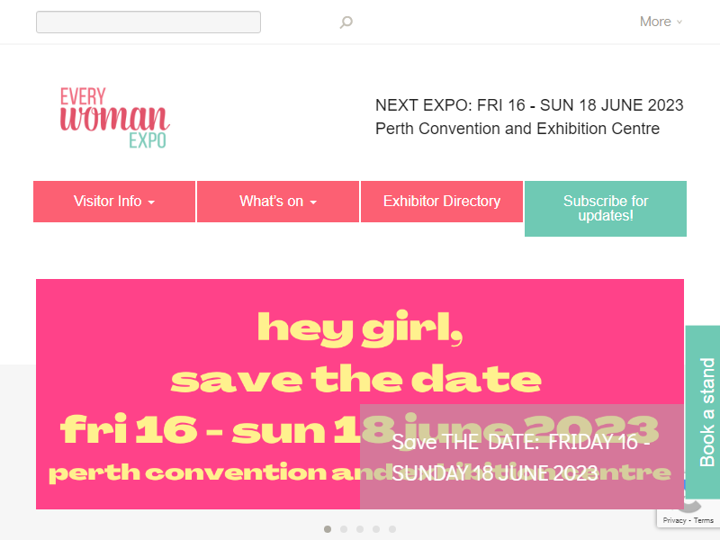
Task: Select the fourth carousel dot
Action: pyautogui.click(x=376, y=529)
